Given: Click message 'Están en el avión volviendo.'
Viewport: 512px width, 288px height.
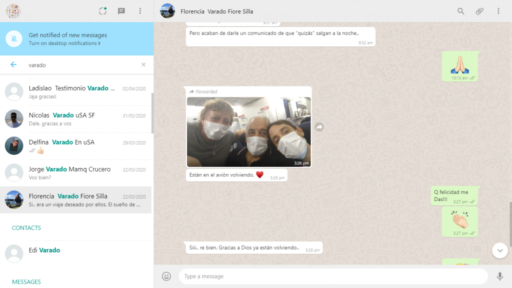Looking at the screenshot, I should point(236,175).
